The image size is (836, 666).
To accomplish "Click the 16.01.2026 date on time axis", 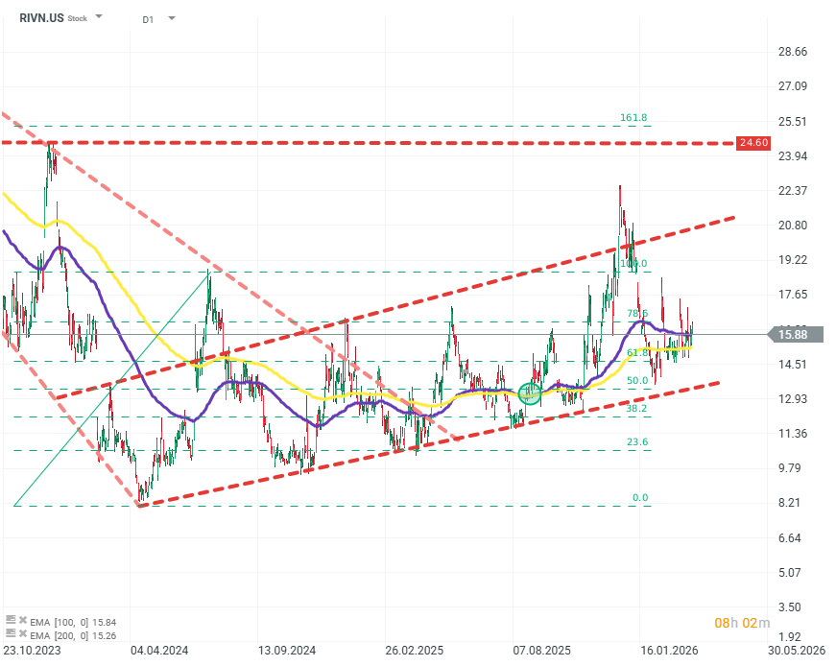I will pos(669,651).
